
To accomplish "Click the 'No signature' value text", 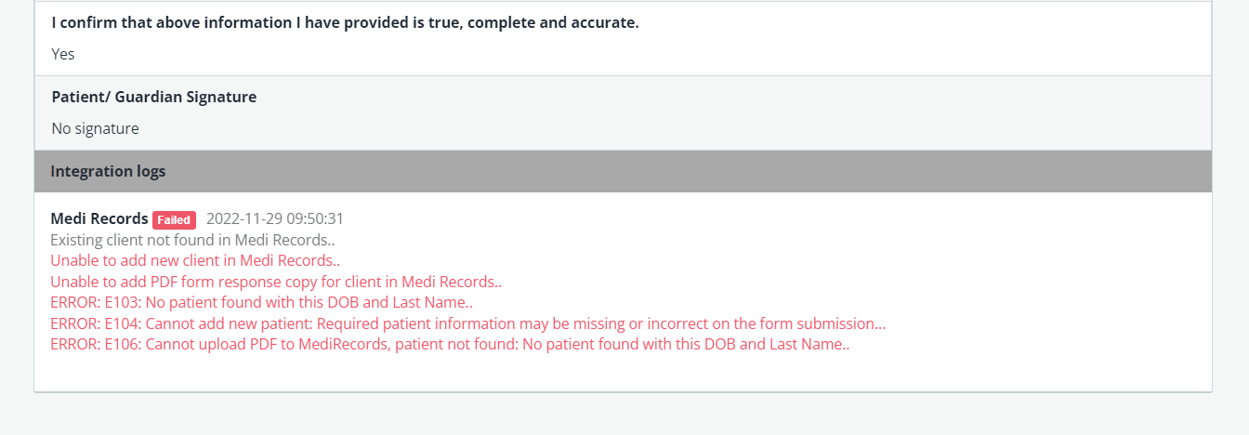I will tap(96, 128).
